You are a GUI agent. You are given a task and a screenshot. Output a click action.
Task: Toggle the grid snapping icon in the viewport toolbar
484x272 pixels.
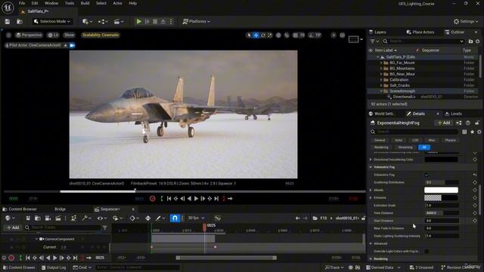tap(296, 36)
